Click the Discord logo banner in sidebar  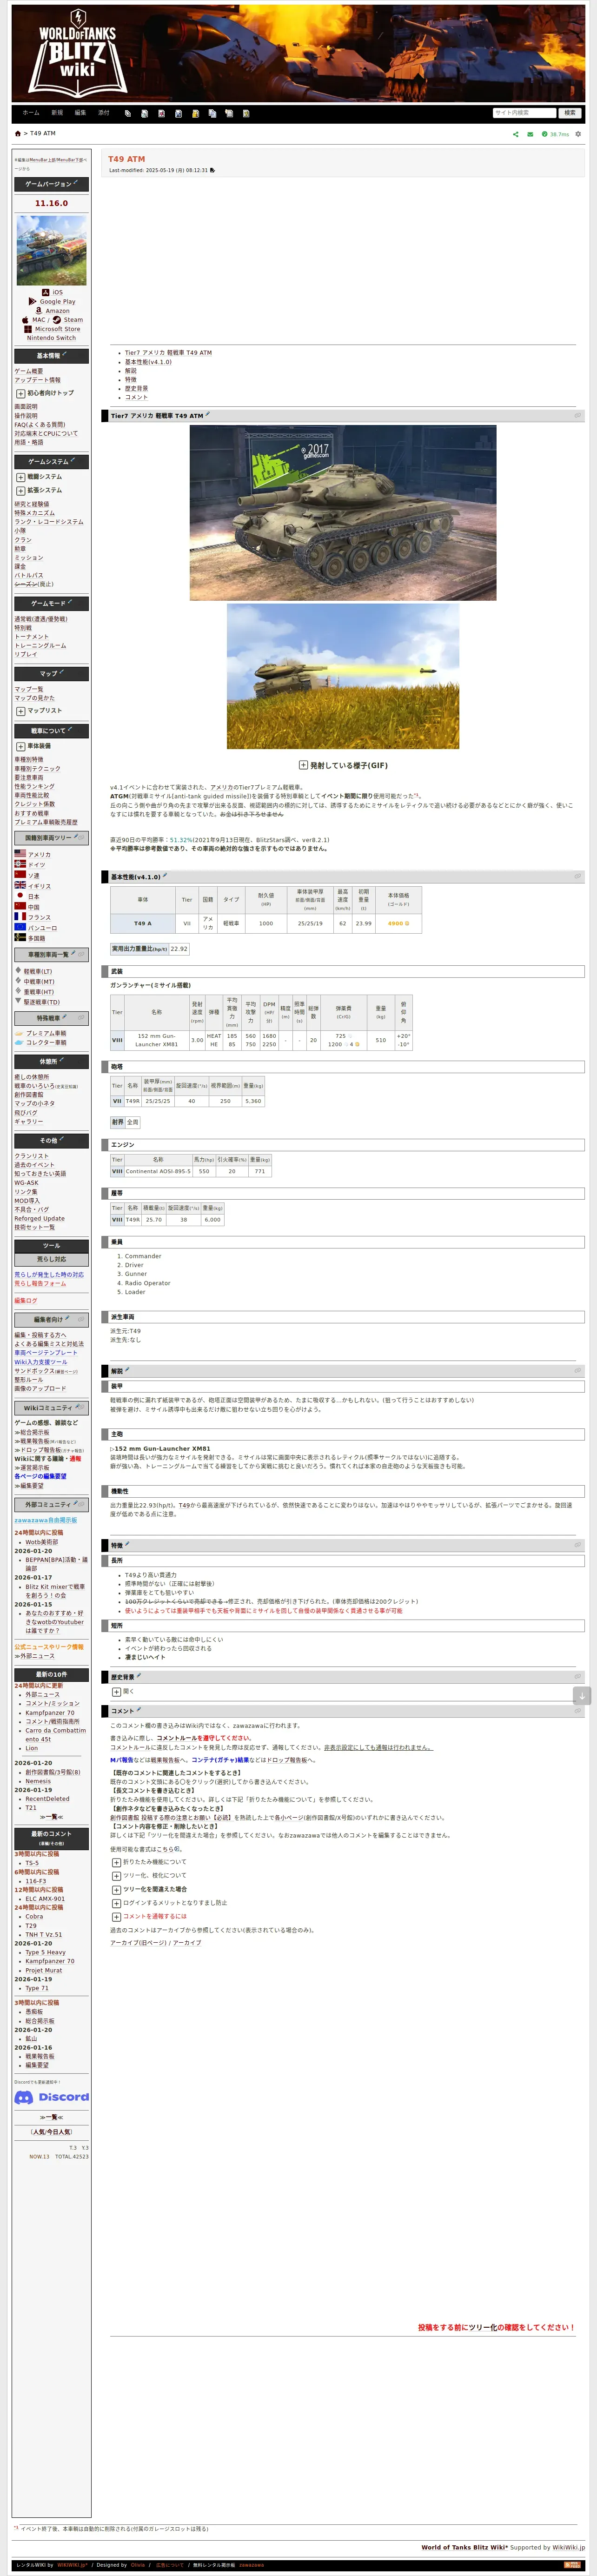coord(52,2096)
